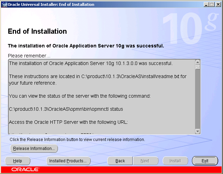Click the 'End of Installation' heading
The image size is (223, 174).
pos(37,31)
